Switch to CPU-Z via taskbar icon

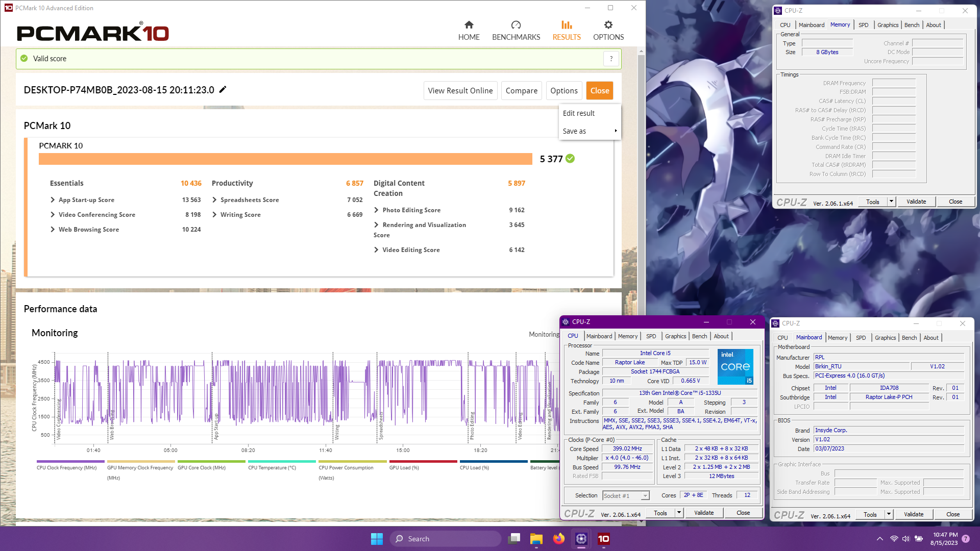pyautogui.click(x=581, y=539)
